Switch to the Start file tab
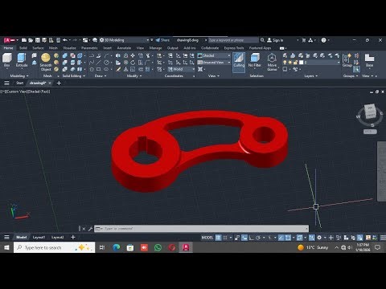This screenshot has height=289, width=386. [19, 83]
